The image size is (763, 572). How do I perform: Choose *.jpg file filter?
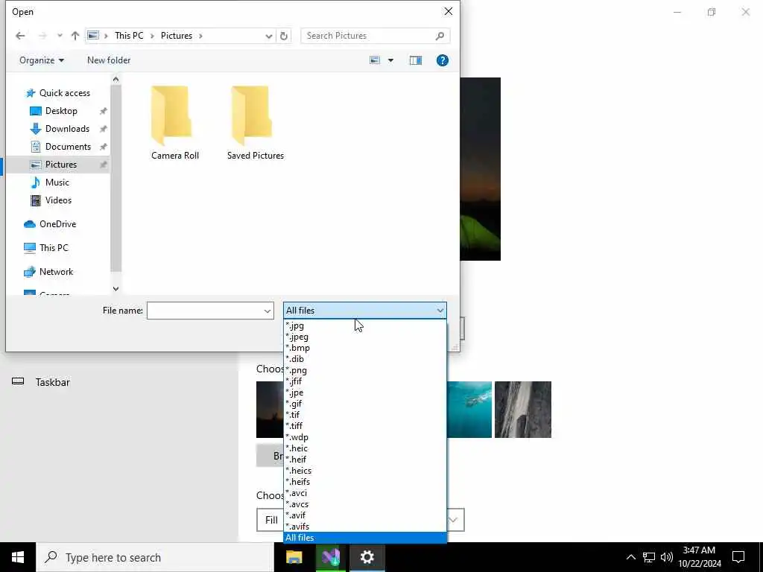click(364, 326)
